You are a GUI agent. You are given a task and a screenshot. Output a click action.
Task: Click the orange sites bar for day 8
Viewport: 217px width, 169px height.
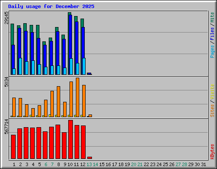click(58, 101)
